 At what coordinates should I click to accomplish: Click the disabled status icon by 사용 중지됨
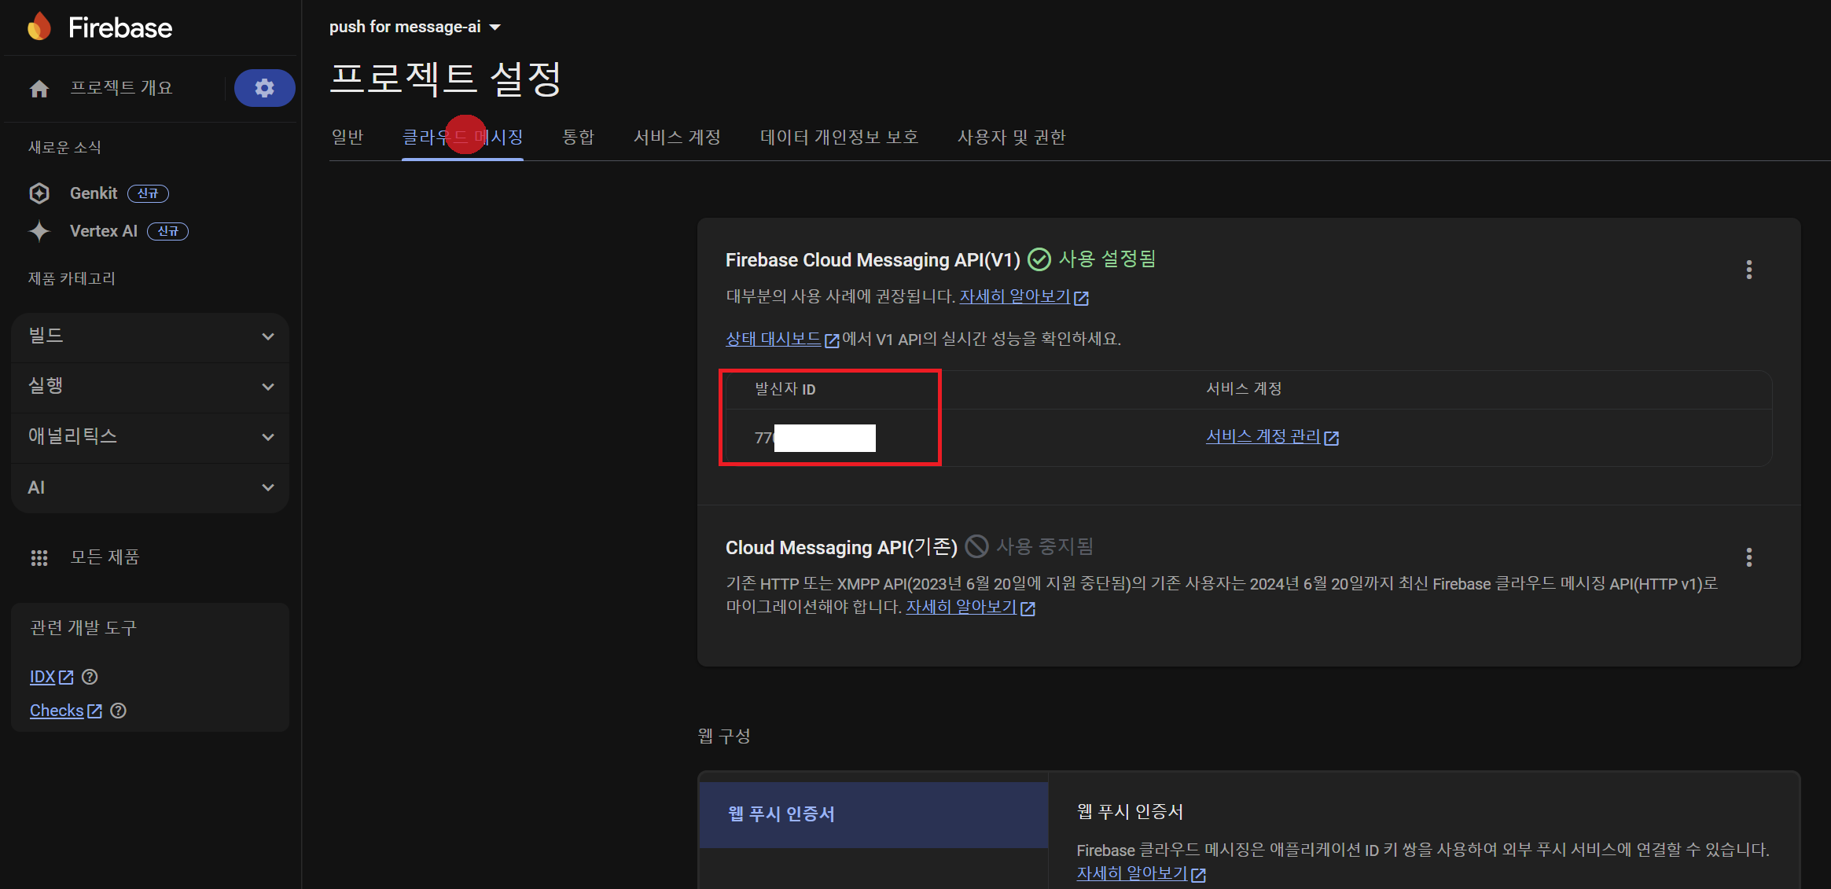[976, 546]
